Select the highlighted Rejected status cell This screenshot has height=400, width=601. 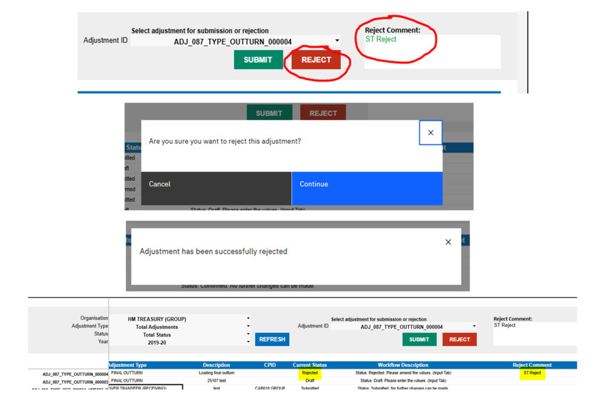pos(310,373)
